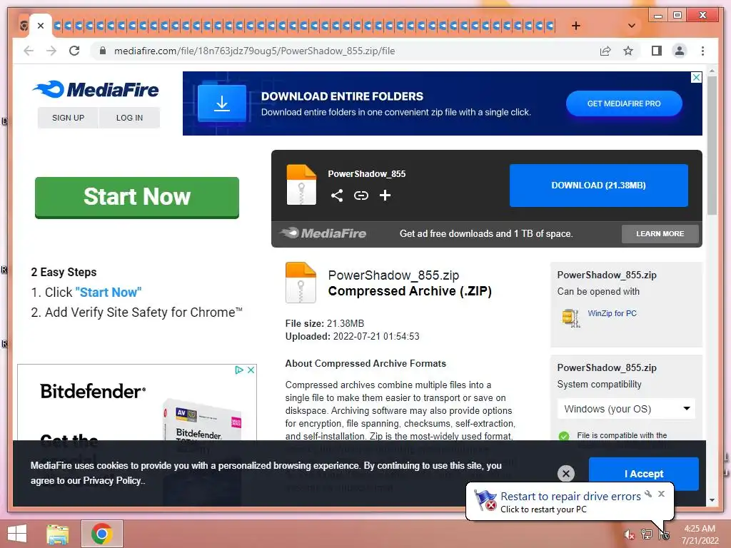Open the Windows Start button
731x548 pixels.
[17, 534]
